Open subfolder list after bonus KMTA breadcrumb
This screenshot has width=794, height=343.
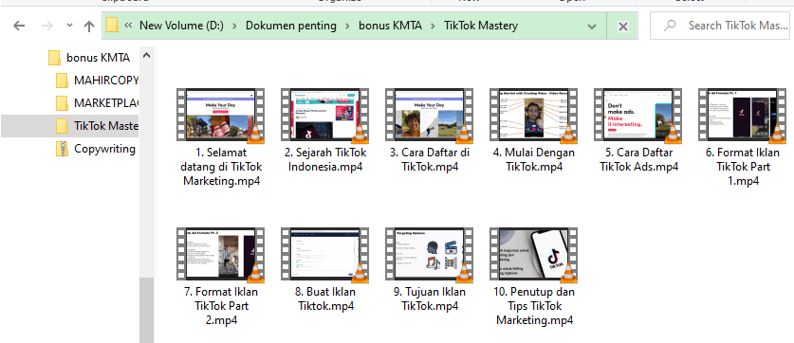(x=433, y=26)
